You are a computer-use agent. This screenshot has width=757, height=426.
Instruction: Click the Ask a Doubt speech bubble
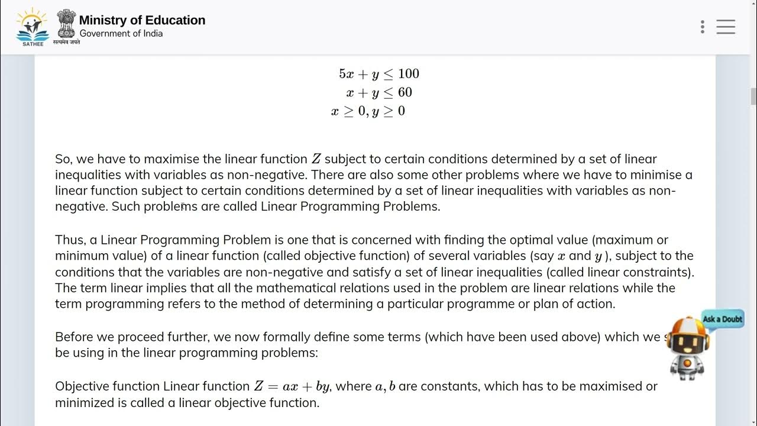tap(722, 319)
